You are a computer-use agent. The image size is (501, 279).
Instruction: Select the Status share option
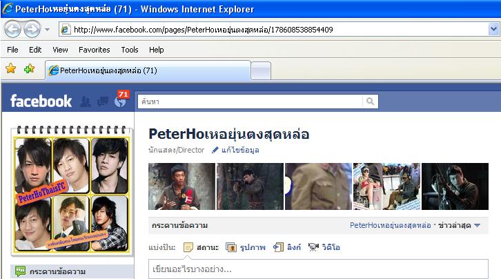(202, 247)
